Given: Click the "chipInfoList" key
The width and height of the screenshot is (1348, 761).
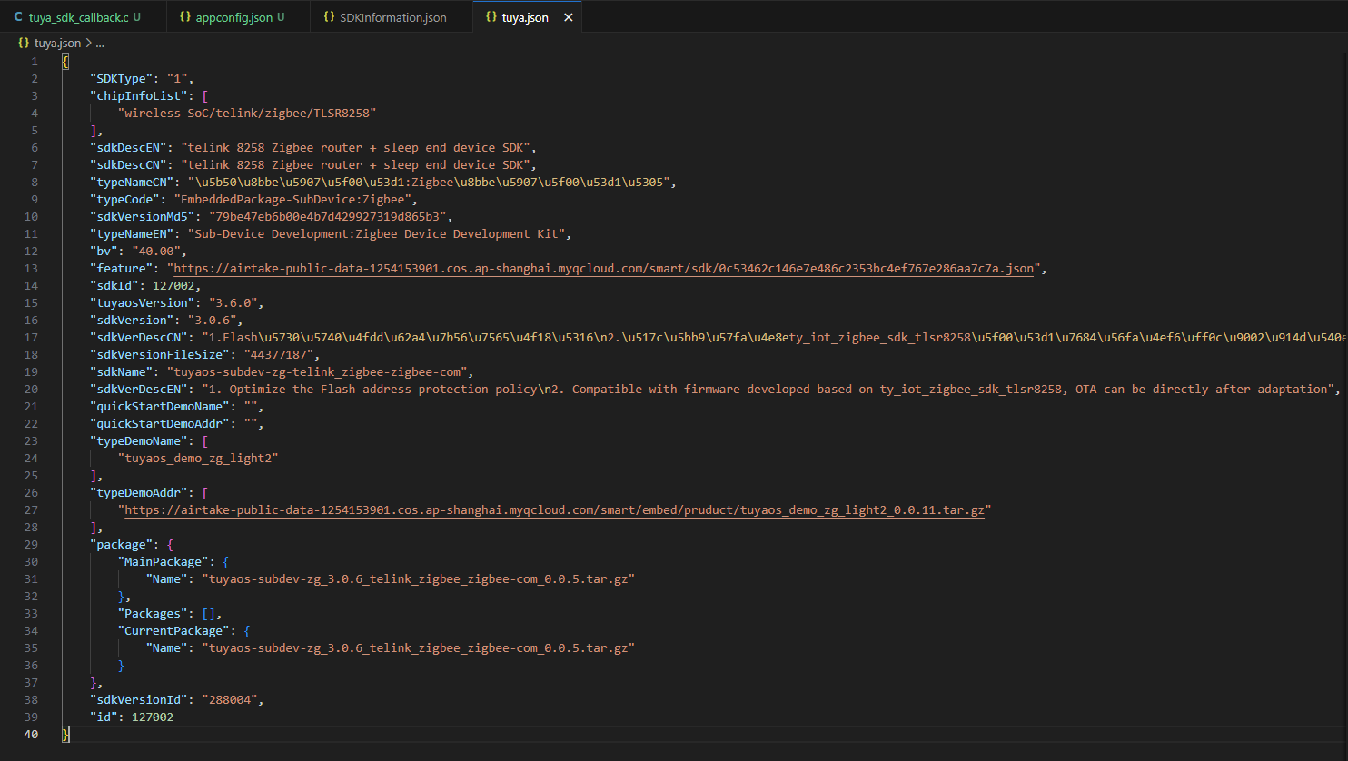Looking at the screenshot, I should (x=138, y=95).
